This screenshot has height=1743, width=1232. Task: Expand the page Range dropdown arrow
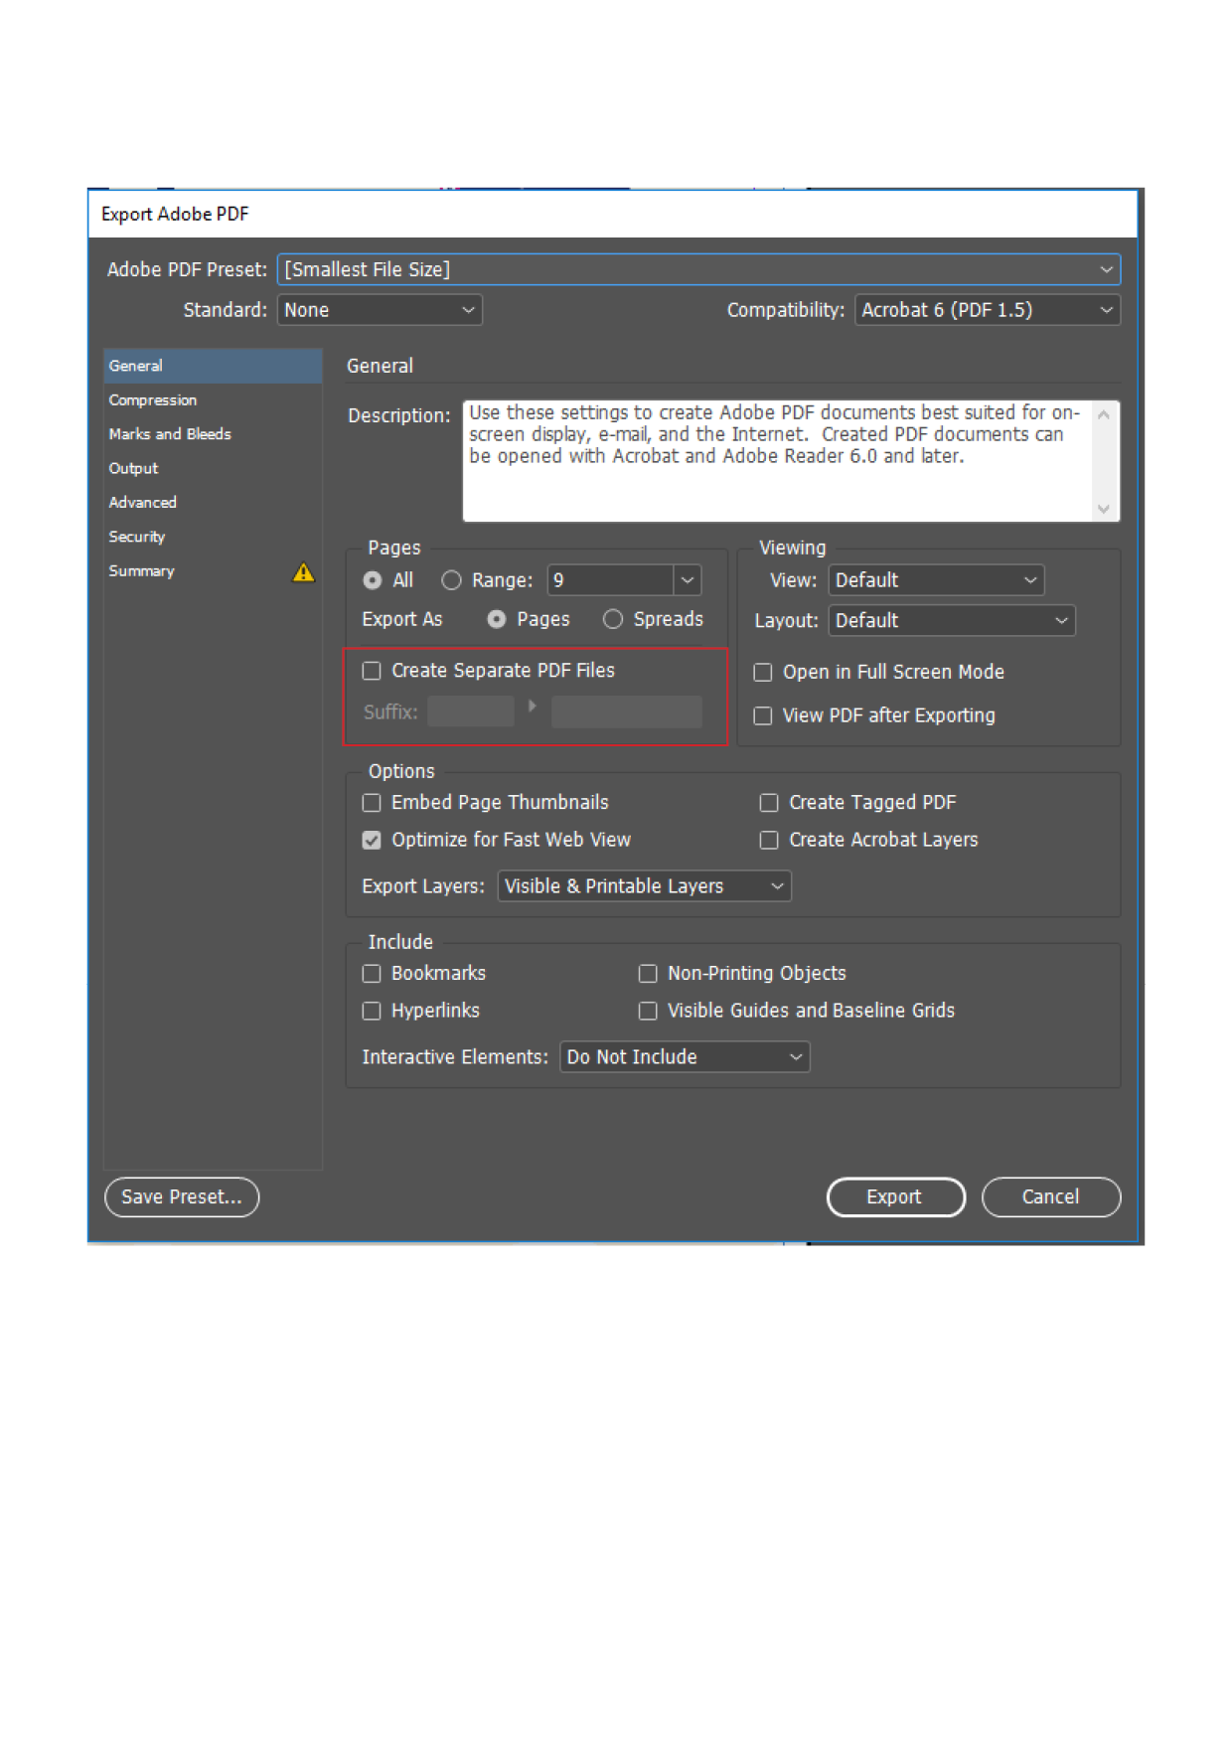[x=688, y=580]
